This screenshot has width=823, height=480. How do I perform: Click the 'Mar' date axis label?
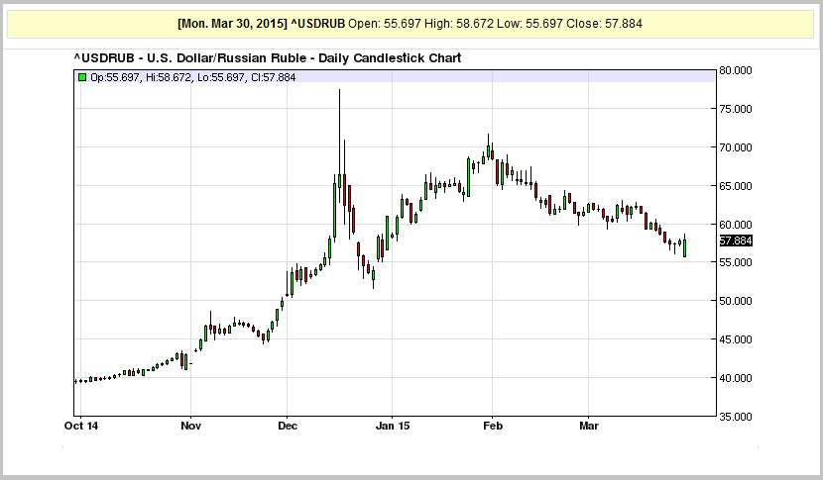[x=589, y=426]
